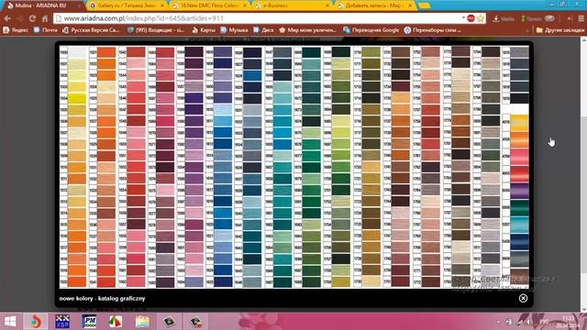Open the Музыка bookmark
Screen dimensions: 587x330
click(x=235, y=30)
